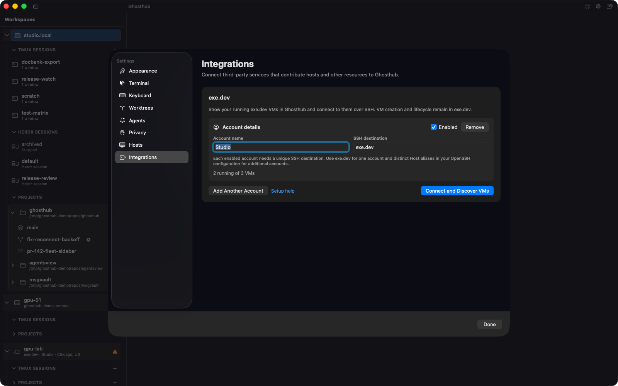Add project under gpu-lab
618x386 pixels.
point(115,383)
